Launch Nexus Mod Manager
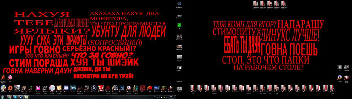 [x=59, y=89]
